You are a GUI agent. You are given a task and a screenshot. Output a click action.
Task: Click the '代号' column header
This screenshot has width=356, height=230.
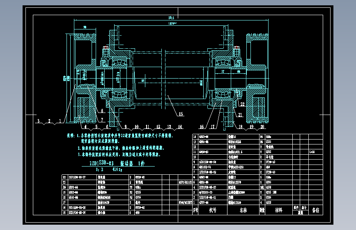tap(213, 210)
